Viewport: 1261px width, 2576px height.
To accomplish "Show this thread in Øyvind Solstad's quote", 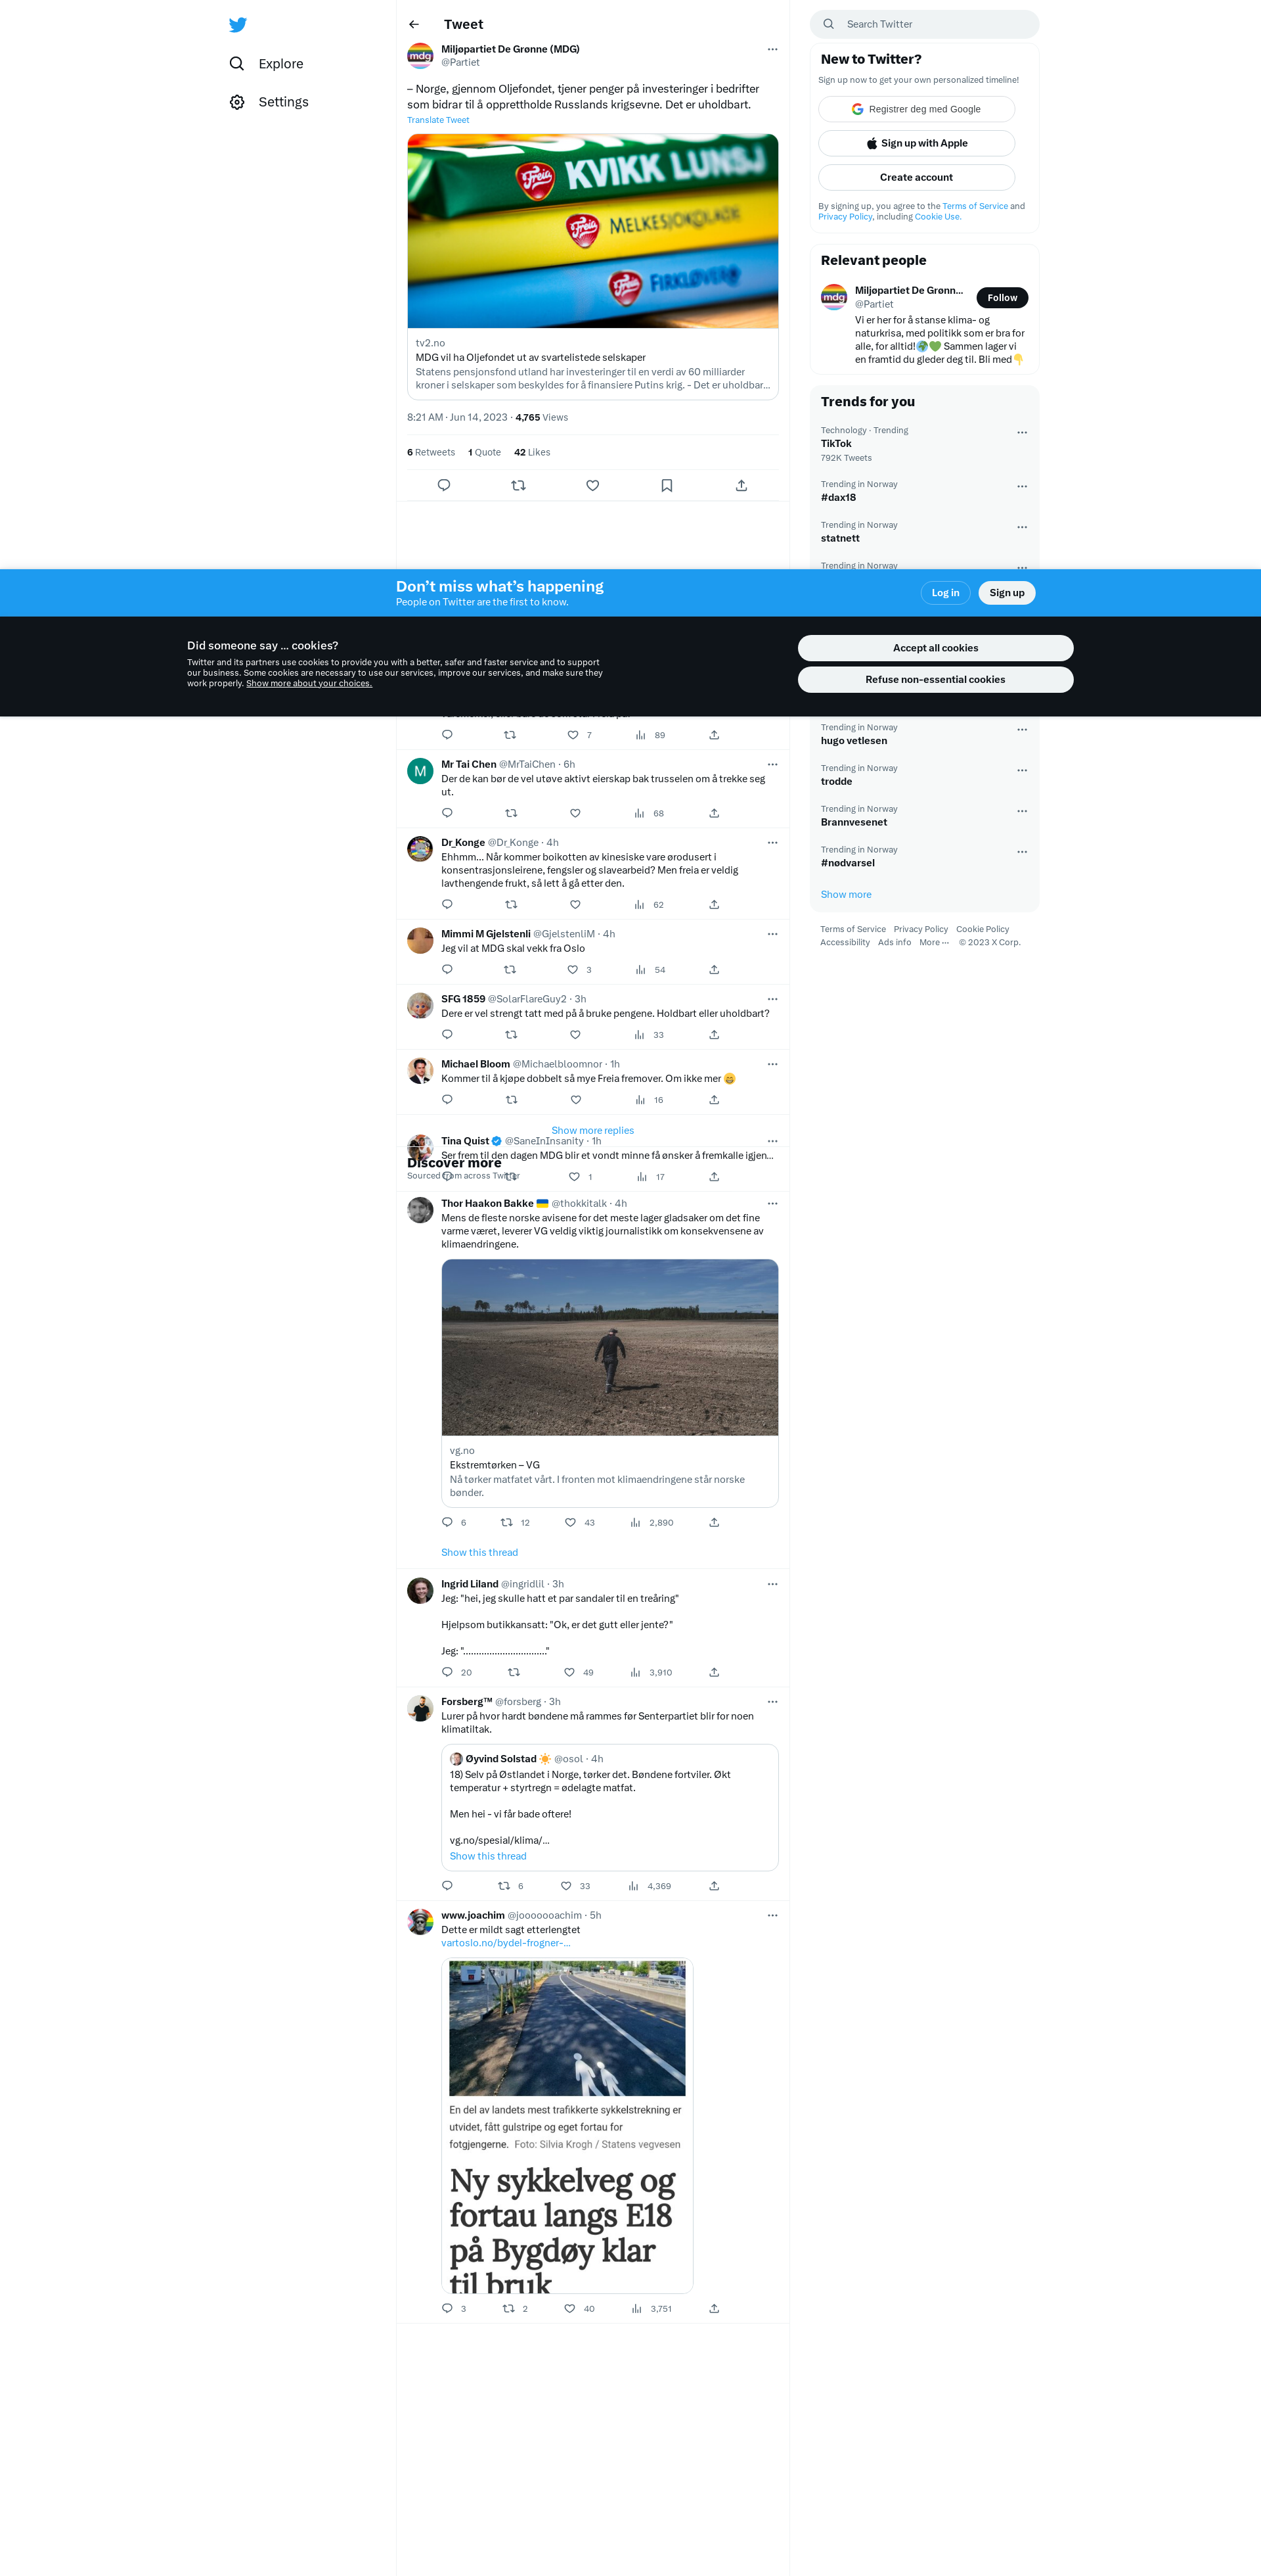I will click(x=487, y=1857).
